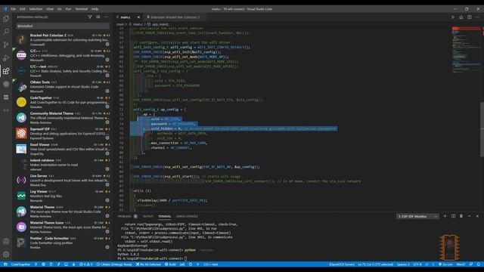The height and width of the screenshot is (272, 484).
Task: Open the Explorer view in activity bar
Action: pyautogui.click(x=6, y=19)
